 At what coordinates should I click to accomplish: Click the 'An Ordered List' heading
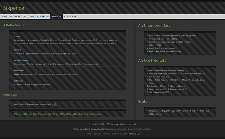point(152,60)
